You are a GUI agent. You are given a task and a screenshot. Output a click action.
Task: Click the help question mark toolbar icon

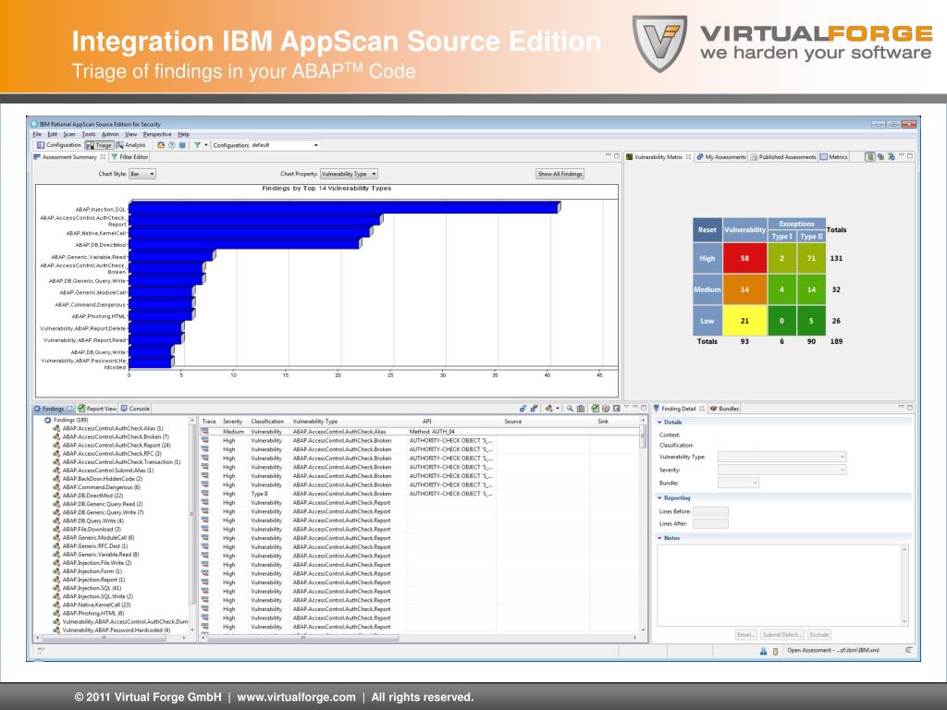(171, 145)
